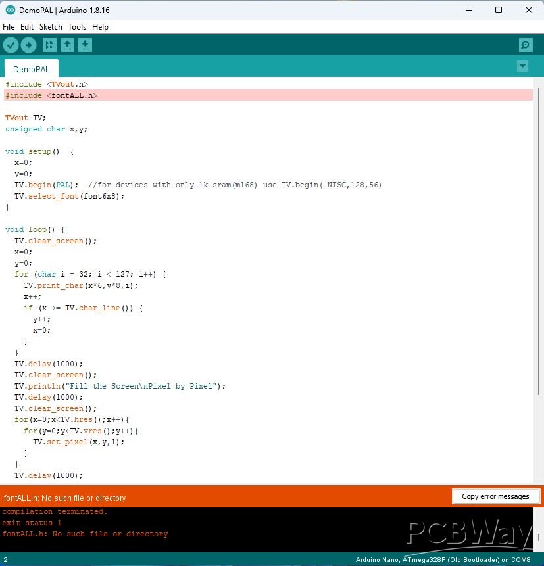
Task: Open the Edit menu
Action: pyautogui.click(x=27, y=27)
